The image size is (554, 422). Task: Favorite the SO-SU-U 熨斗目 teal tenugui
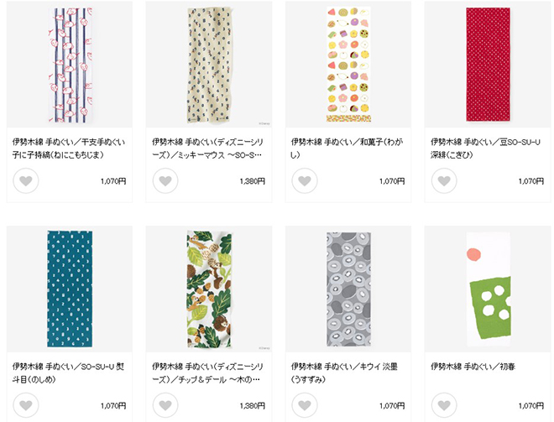click(26, 405)
